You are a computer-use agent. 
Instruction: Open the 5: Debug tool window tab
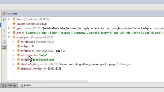point(9,85)
